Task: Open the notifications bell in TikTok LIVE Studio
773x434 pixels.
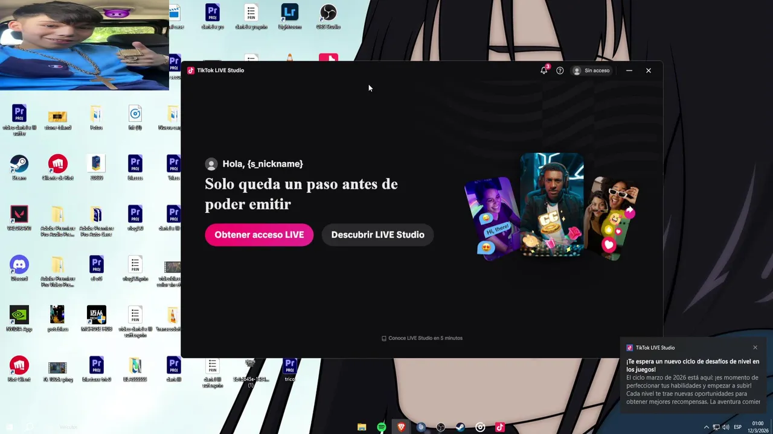Action: coord(544,70)
